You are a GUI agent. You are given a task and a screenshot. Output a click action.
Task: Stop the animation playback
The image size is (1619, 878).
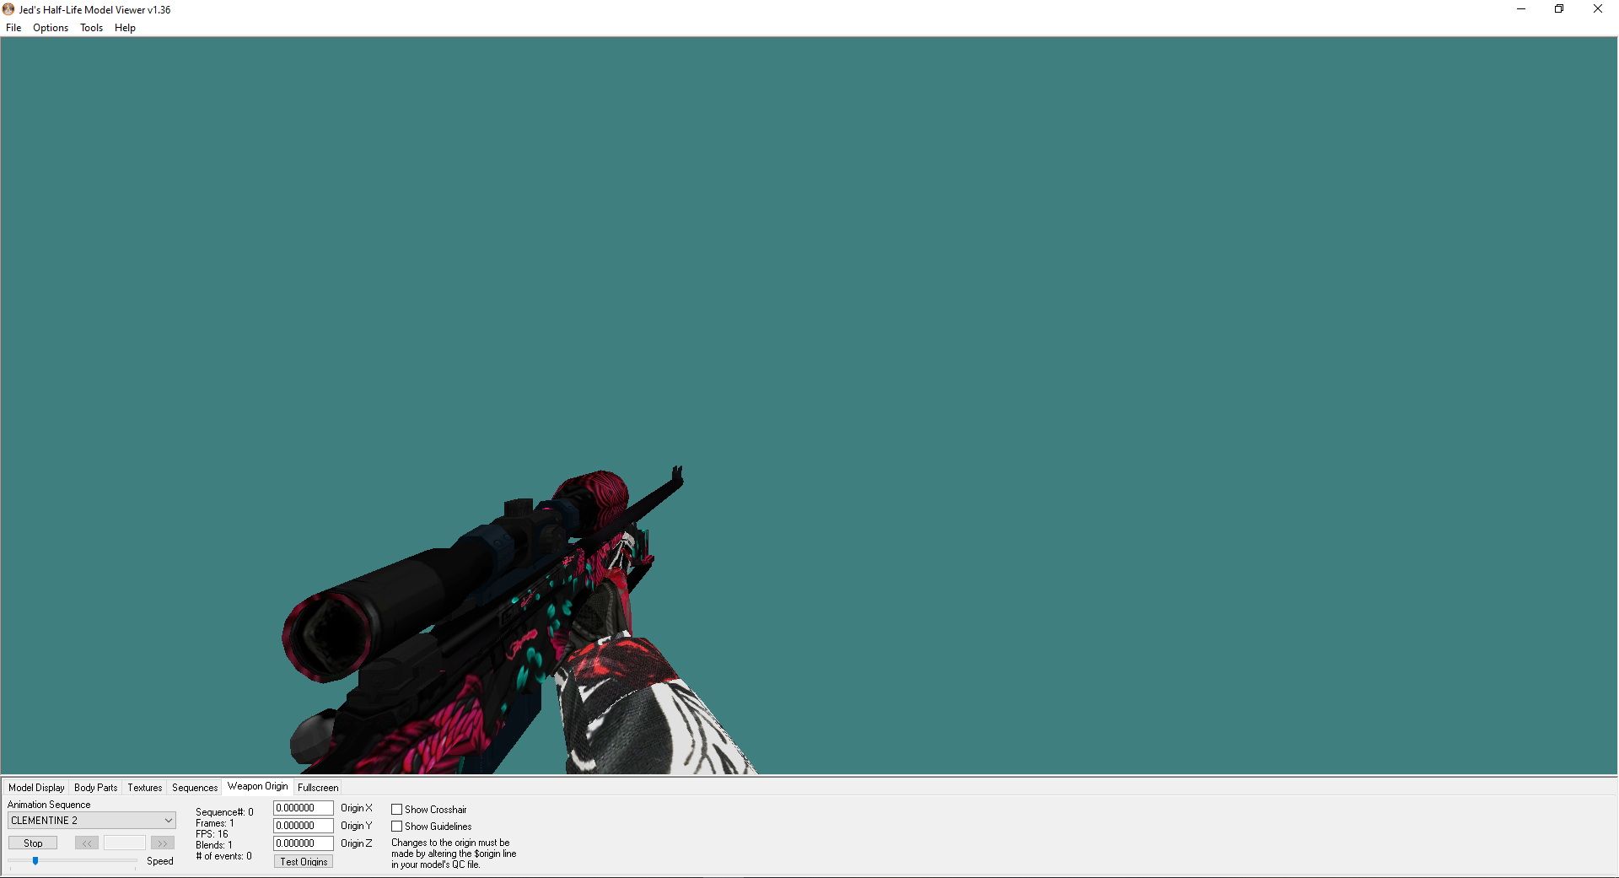tap(33, 843)
